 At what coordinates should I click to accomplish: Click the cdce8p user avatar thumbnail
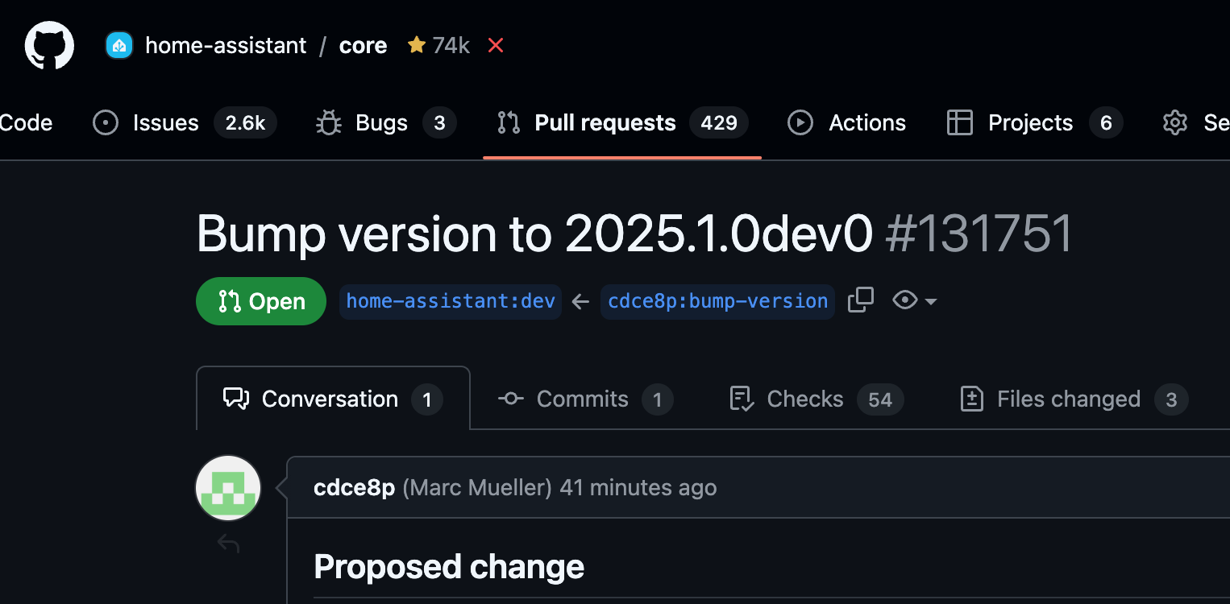[x=228, y=488]
